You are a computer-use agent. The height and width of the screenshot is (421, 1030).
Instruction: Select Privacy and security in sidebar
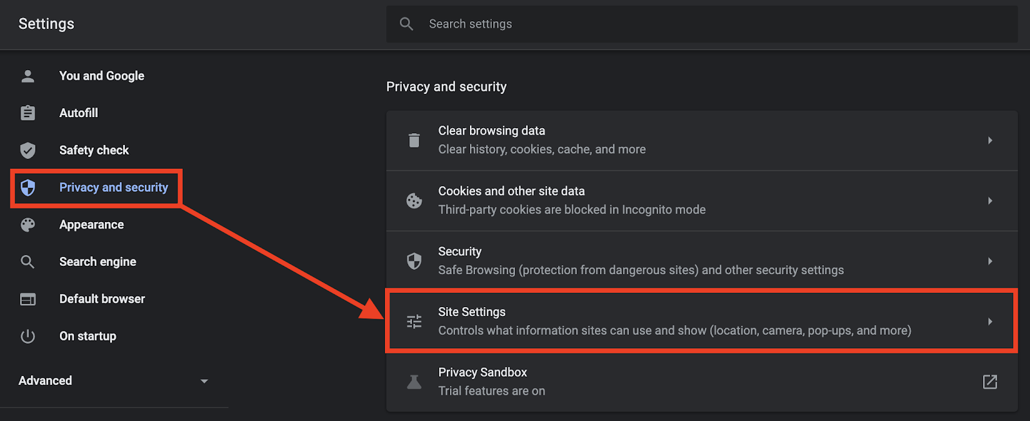[x=96, y=187]
